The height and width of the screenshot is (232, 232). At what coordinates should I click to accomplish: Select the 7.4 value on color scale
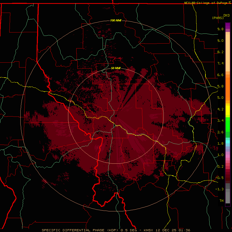coord(220,63)
